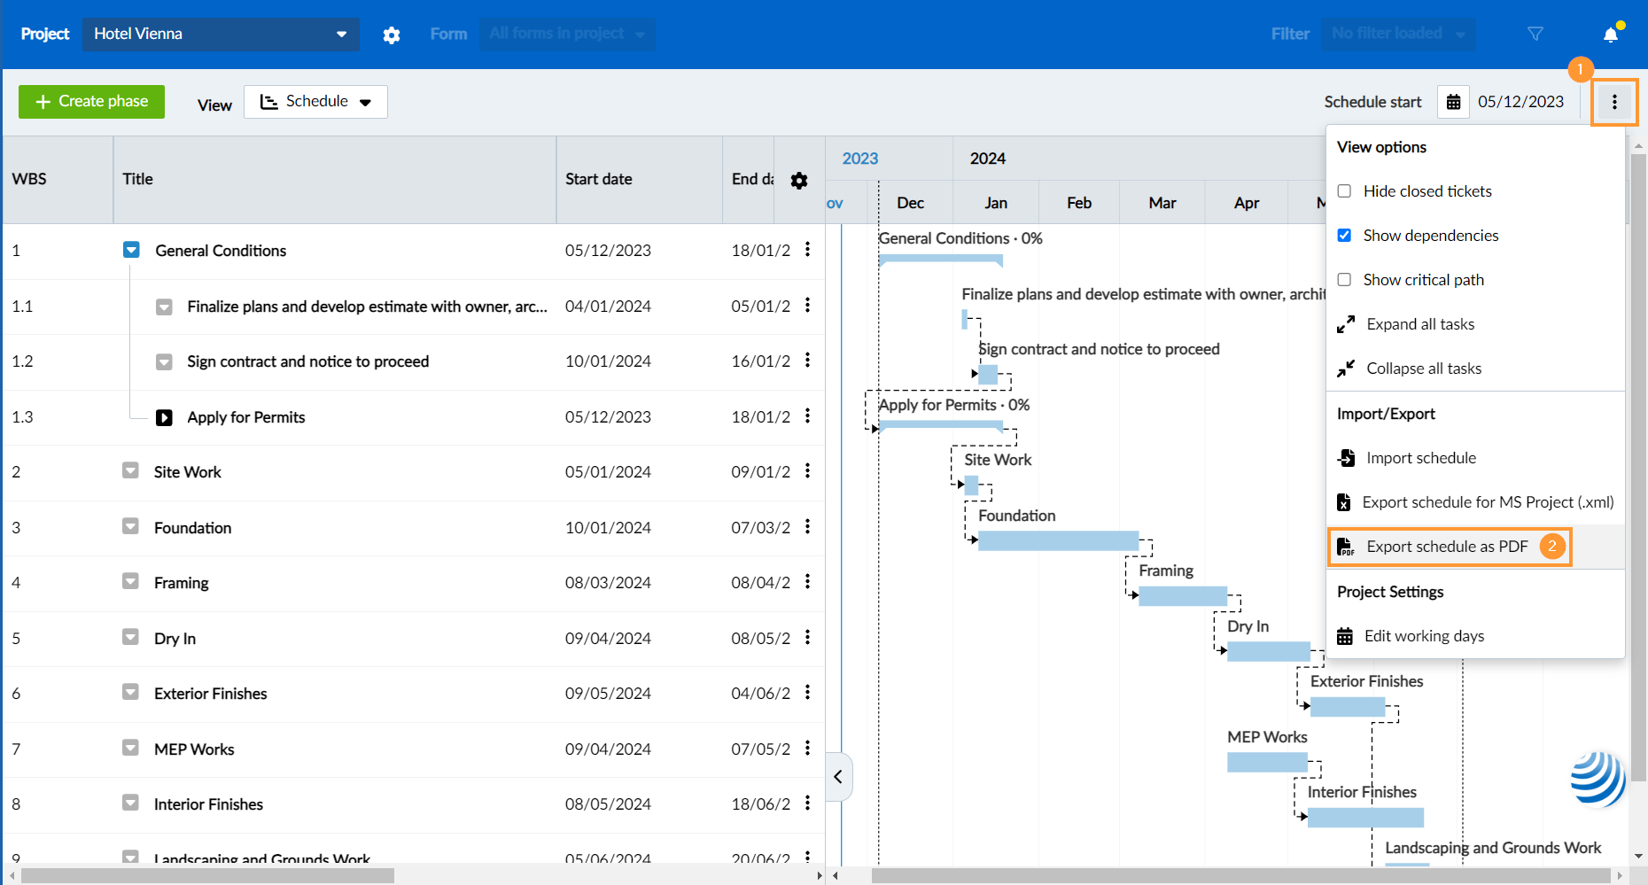
Task: Open the Schedule view dropdown
Action: pyautogui.click(x=315, y=102)
